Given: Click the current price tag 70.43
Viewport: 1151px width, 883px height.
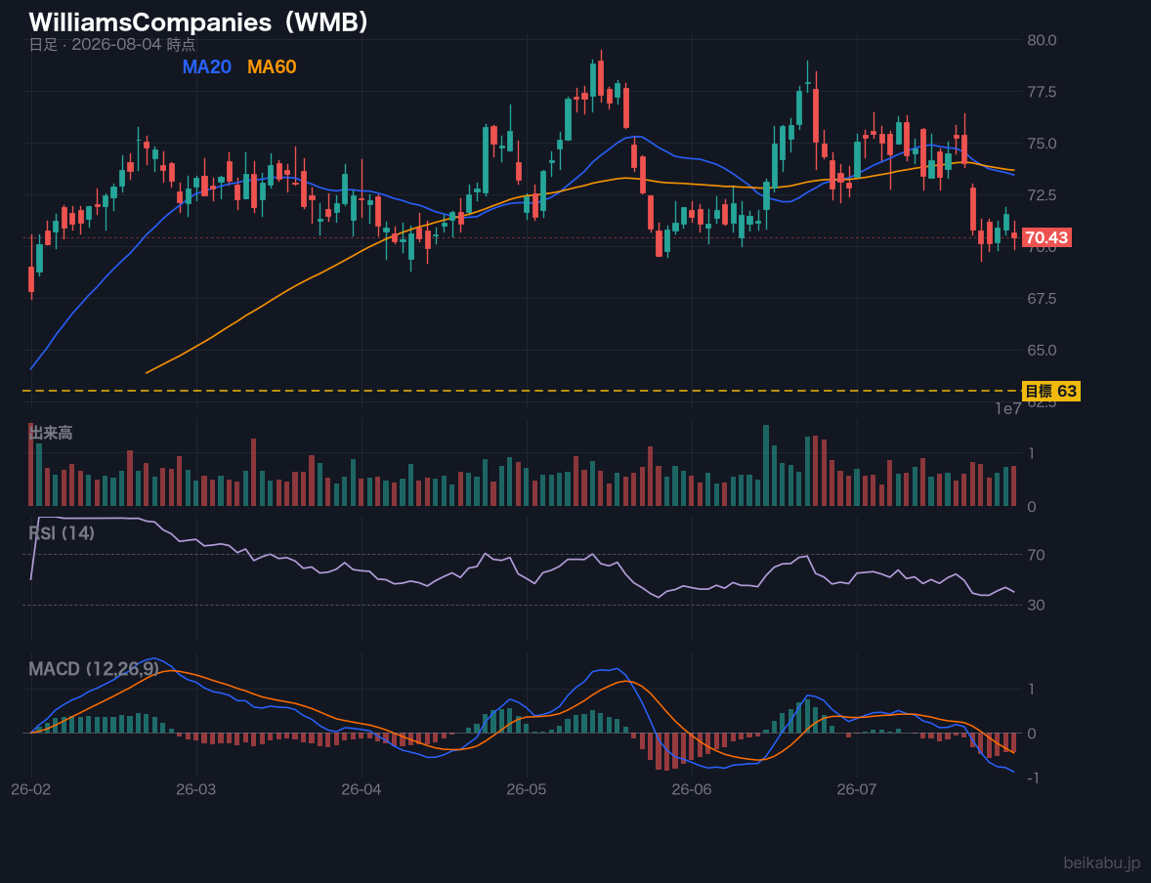Looking at the screenshot, I should (x=1046, y=237).
